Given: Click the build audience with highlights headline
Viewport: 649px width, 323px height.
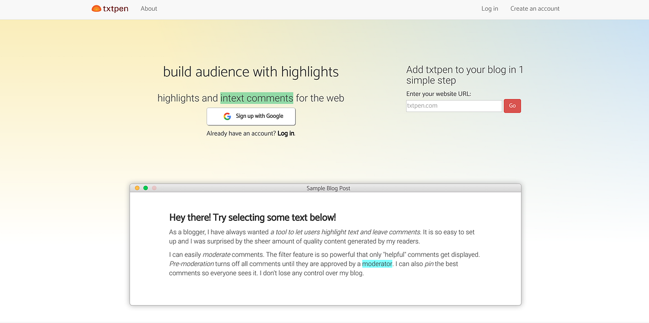Looking at the screenshot, I should coord(251,72).
